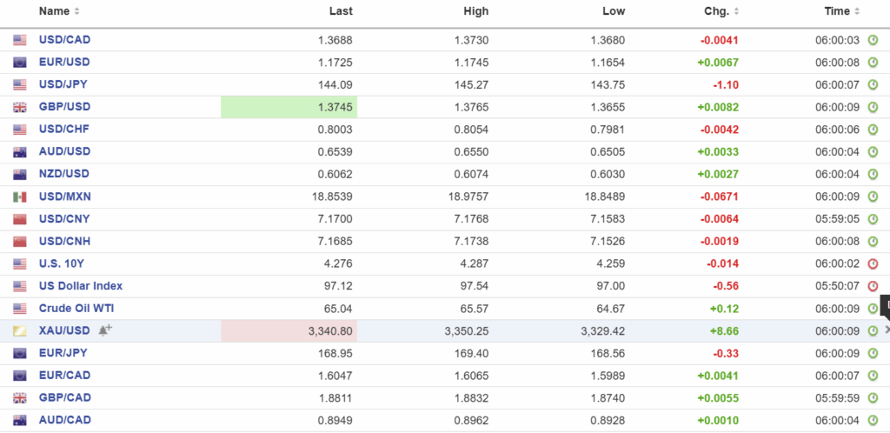
Task: Open the US Dollar Index link
Action: point(81,286)
